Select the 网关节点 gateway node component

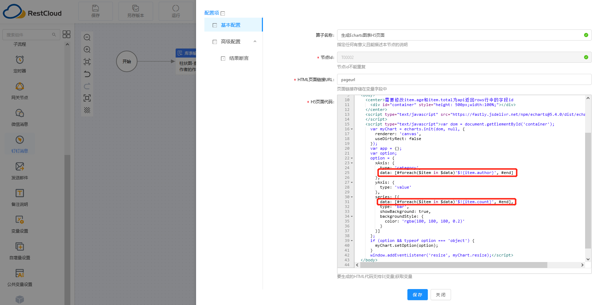[20, 91]
